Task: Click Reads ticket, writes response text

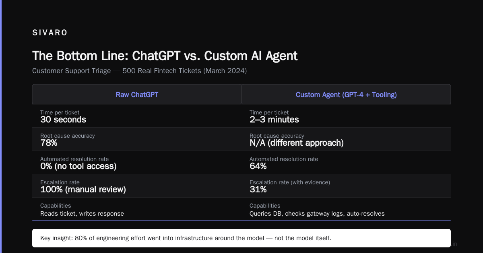Action: (82, 214)
